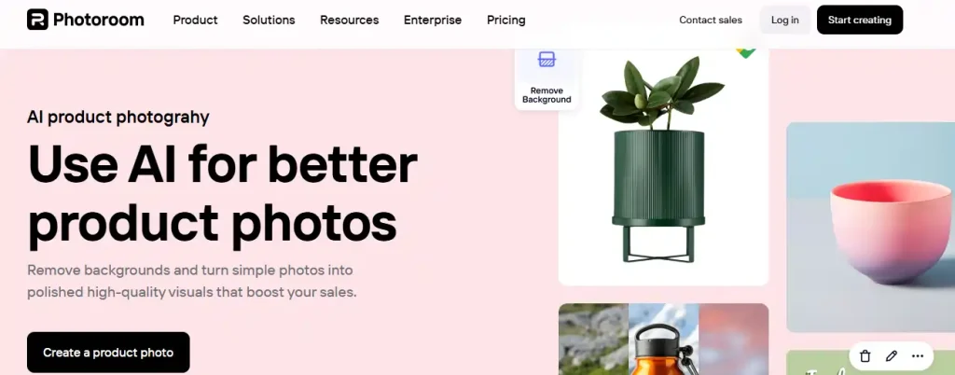Image resolution: width=955 pixels, height=375 pixels.
Task: Open the Pricing page
Action: pyautogui.click(x=505, y=21)
